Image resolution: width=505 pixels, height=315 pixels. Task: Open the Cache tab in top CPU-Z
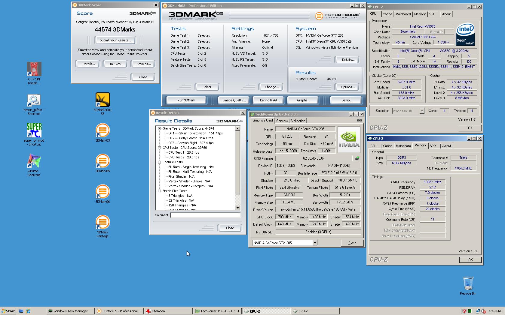(387, 14)
